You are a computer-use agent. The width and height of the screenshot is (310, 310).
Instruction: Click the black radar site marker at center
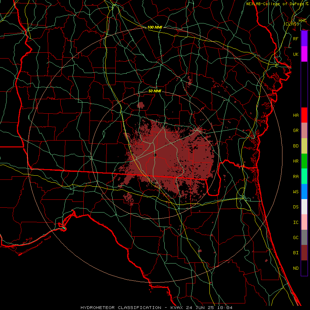point(155,155)
